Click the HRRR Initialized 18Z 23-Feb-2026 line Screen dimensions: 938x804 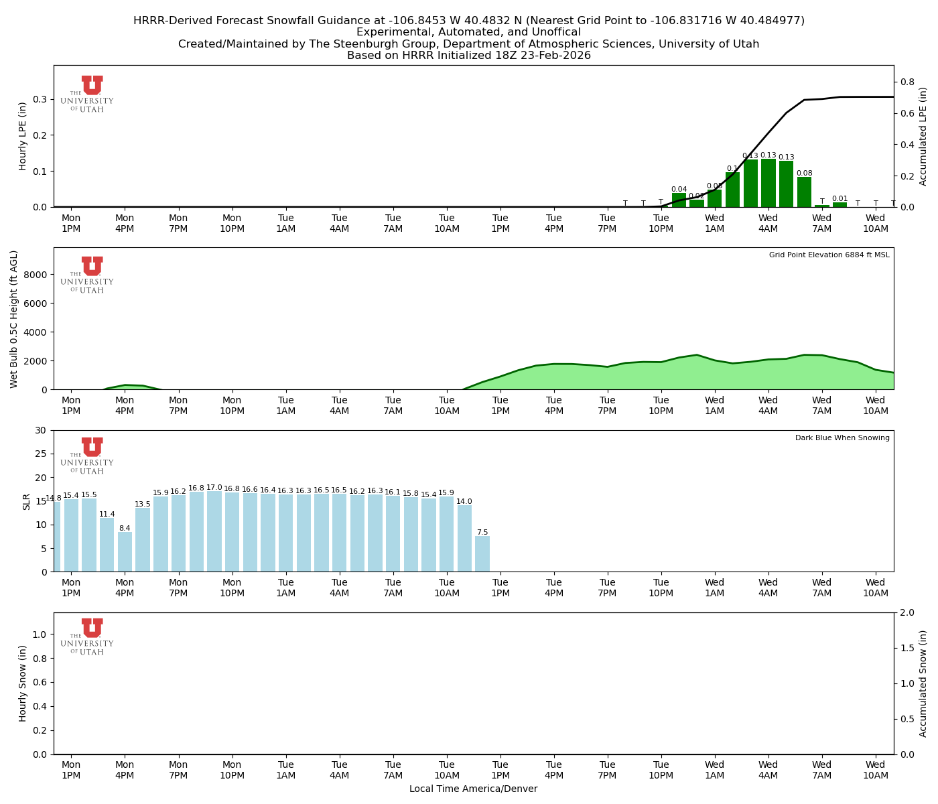pyautogui.click(x=468, y=56)
